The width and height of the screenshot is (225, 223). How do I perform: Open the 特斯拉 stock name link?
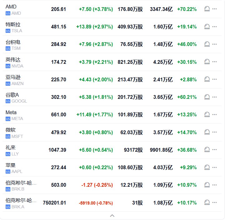tap(13, 24)
